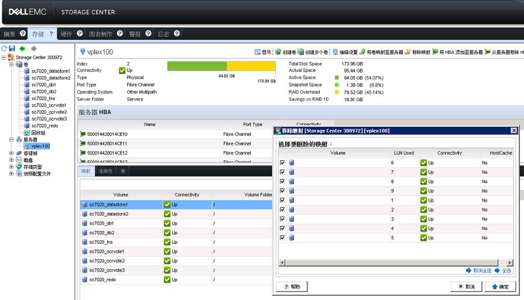Click the 从服务器移除 HBA toolbar icon
524x300 pixels.
click(488, 51)
